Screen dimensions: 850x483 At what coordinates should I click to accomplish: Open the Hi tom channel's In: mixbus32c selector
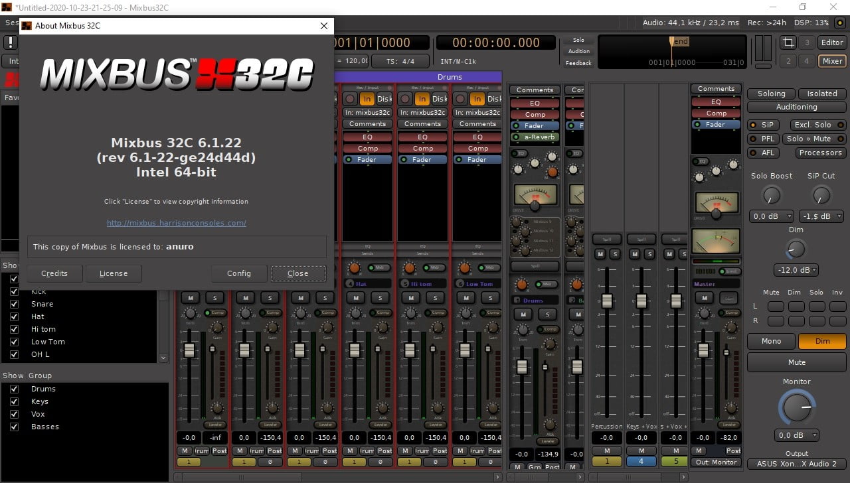click(x=422, y=113)
